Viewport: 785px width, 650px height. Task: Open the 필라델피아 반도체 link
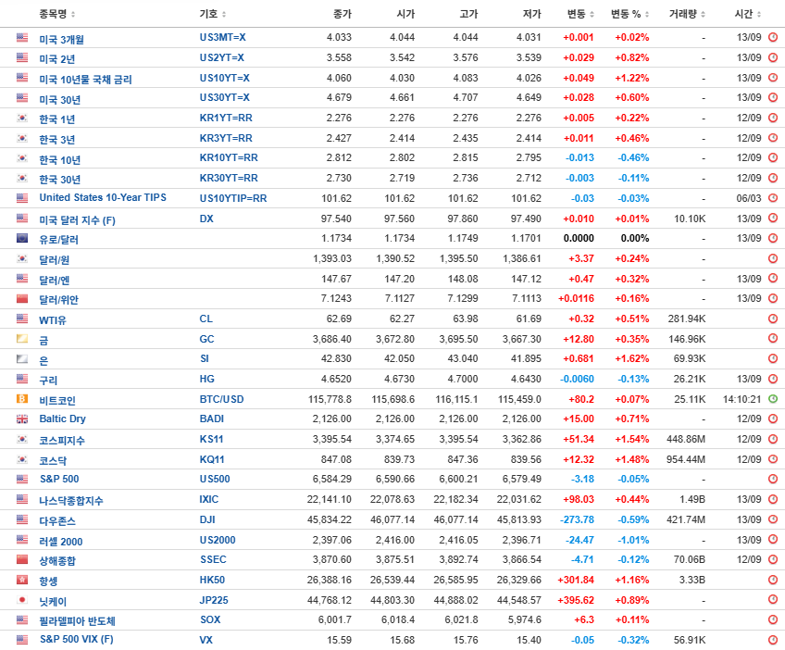coord(77,620)
